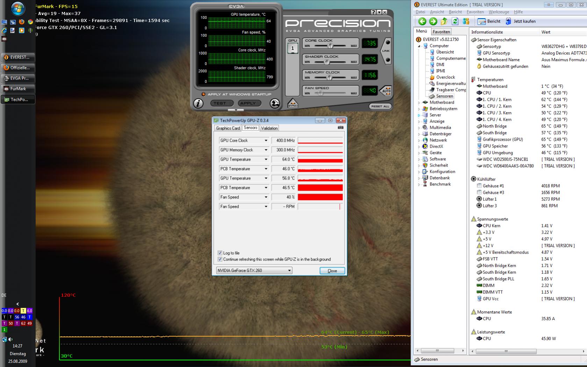Expand the Motherboard tree node

coord(419,103)
